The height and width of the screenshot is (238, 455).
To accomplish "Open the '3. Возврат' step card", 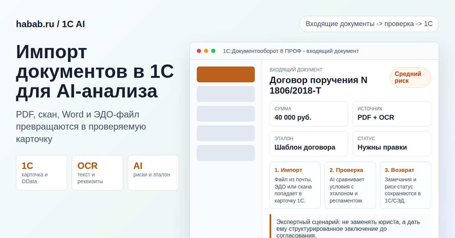I will click(405, 185).
